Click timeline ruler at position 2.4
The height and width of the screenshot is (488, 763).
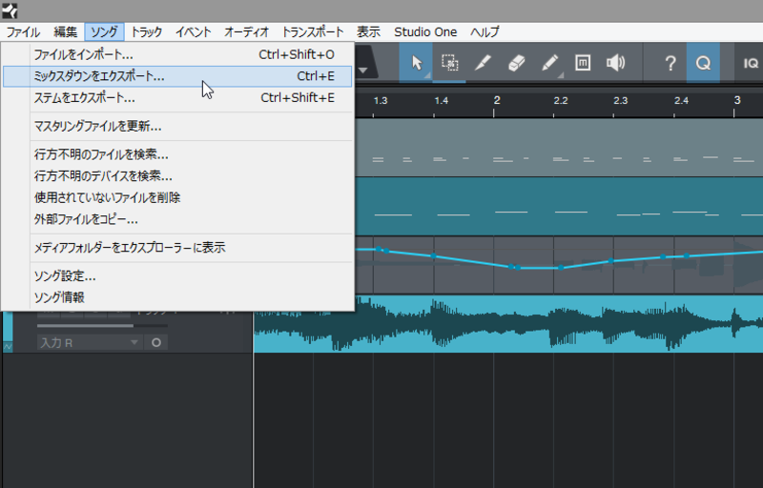(681, 101)
